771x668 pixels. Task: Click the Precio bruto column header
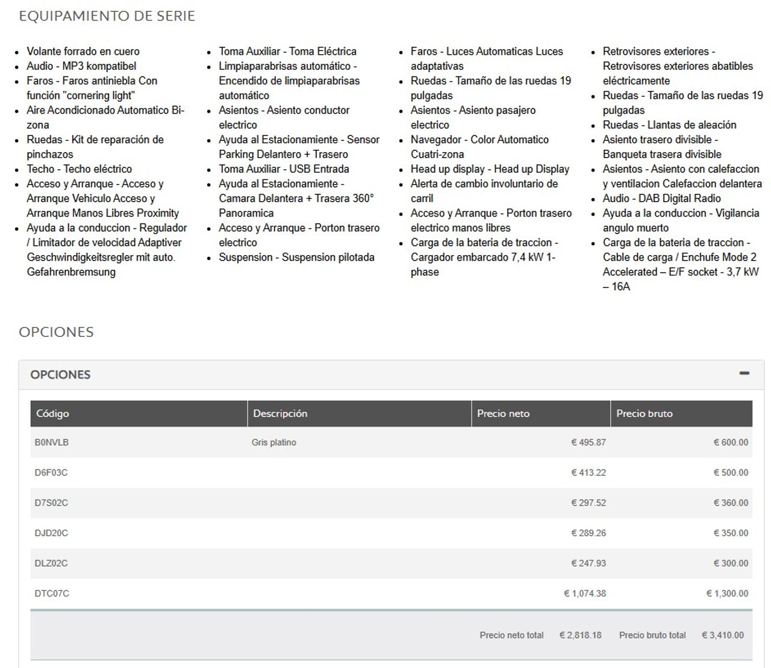coord(644,413)
